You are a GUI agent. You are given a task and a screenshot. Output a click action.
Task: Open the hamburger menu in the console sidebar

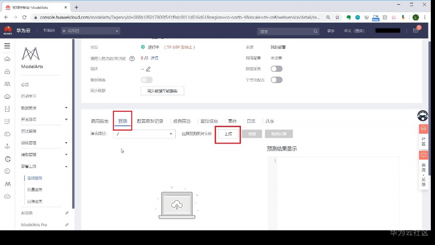pos(7,46)
